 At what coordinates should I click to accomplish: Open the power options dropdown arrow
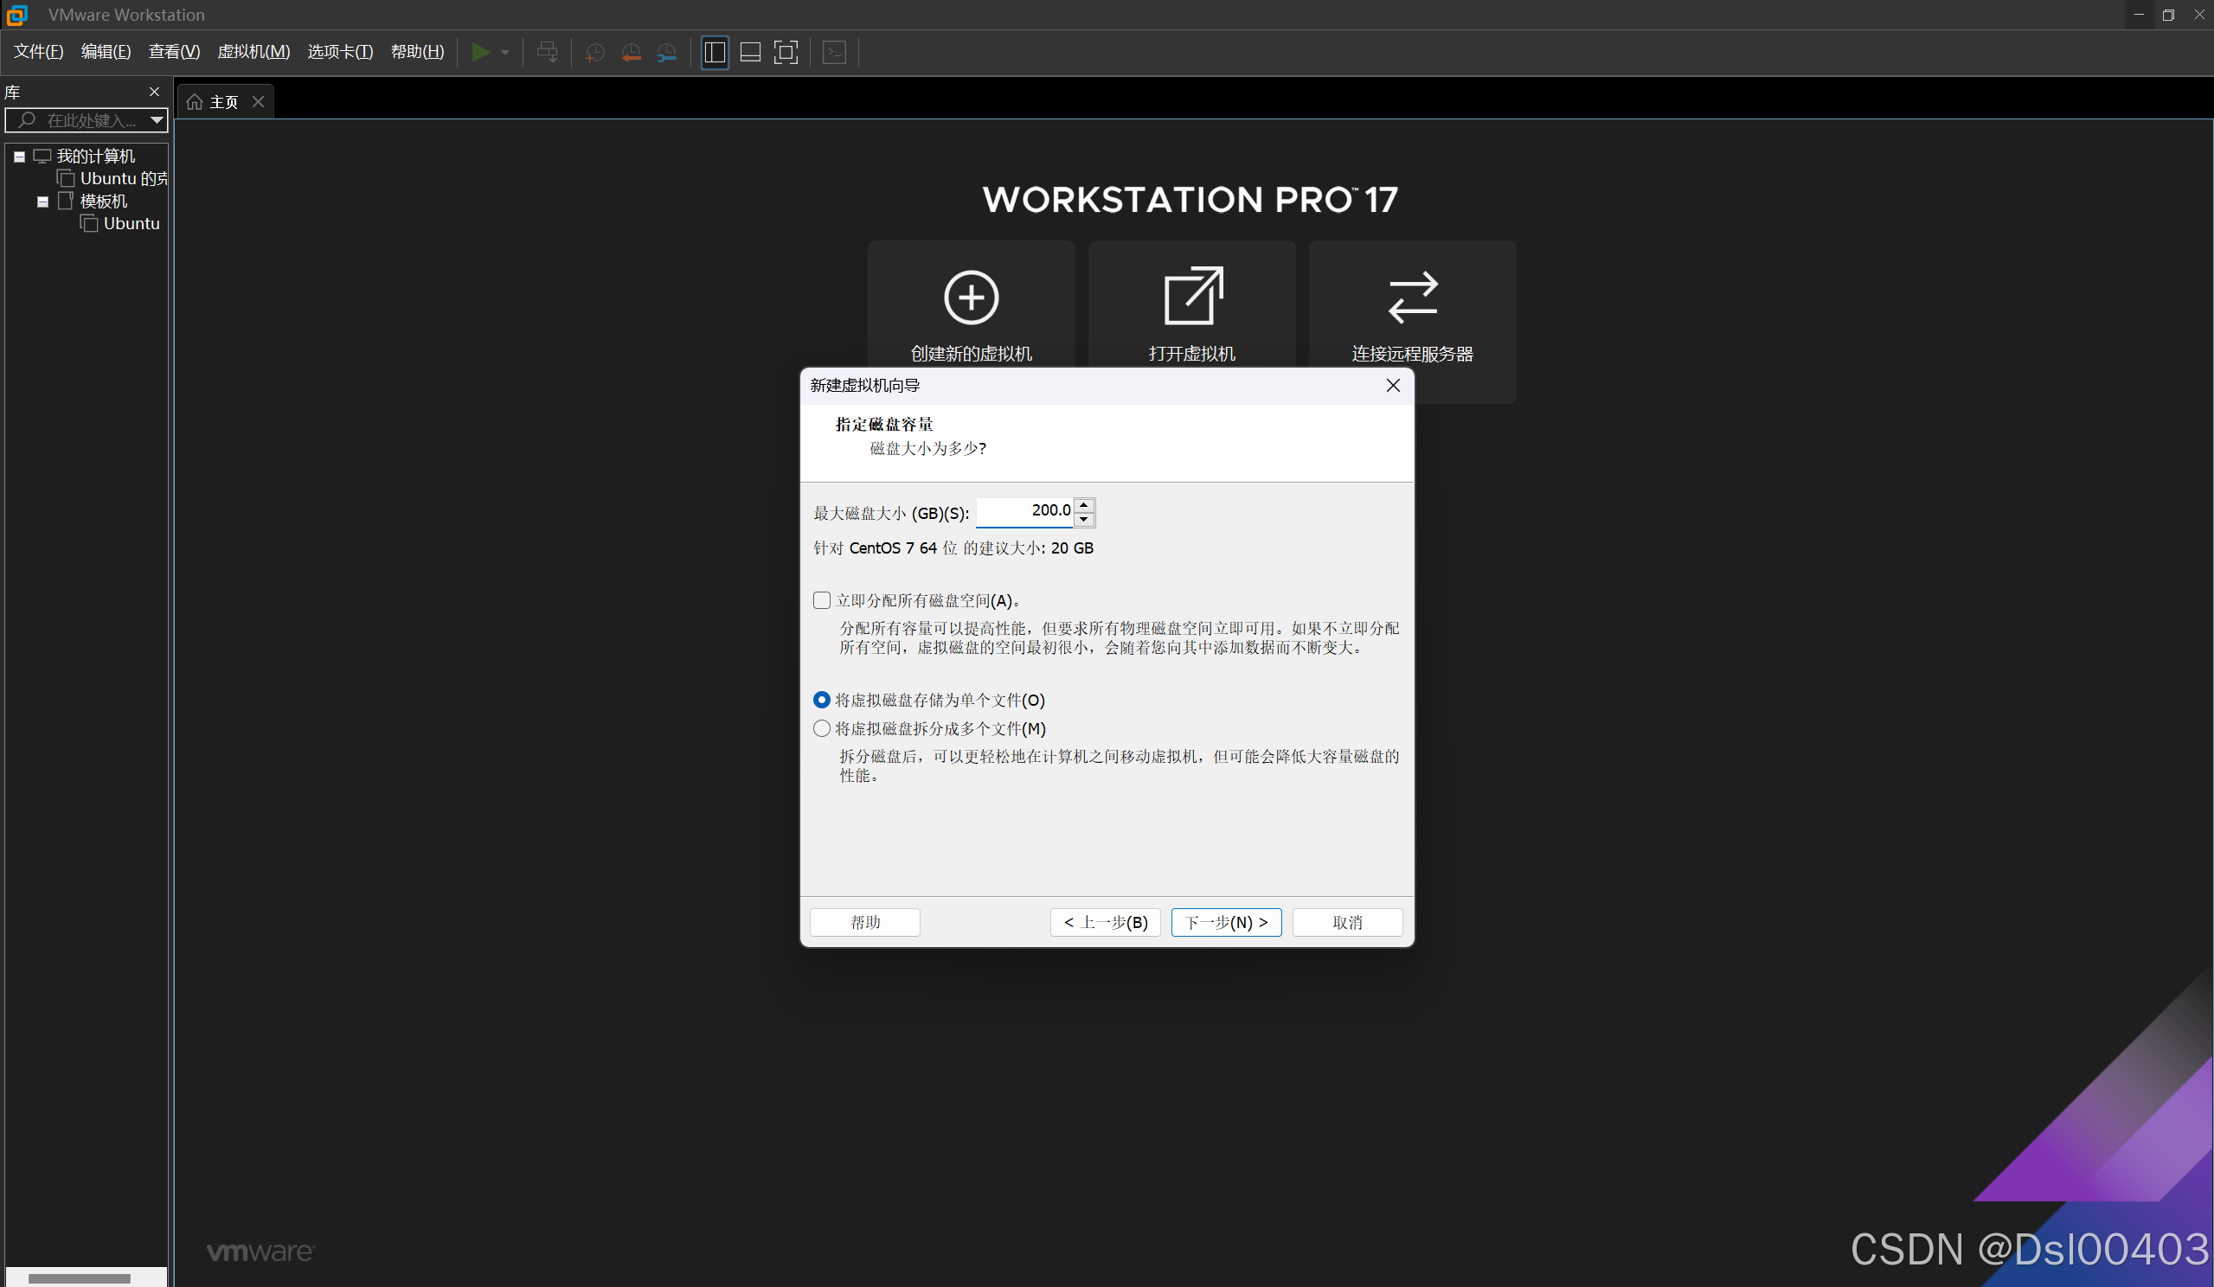[x=505, y=53]
